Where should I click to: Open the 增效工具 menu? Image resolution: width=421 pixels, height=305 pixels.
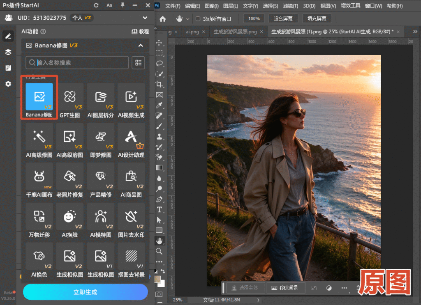[x=350, y=6]
